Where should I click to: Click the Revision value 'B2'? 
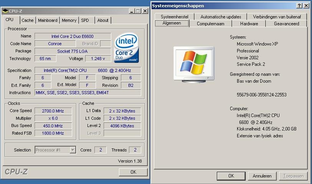[x=131, y=85]
